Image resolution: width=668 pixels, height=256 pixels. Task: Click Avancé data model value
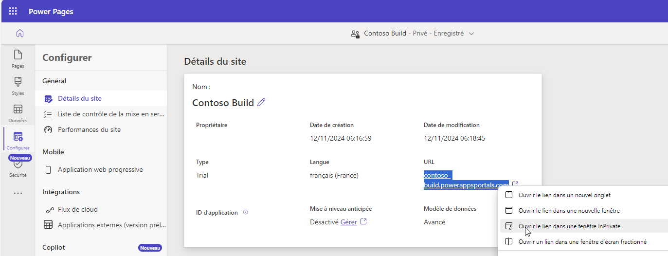pyautogui.click(x=434, y=222)
